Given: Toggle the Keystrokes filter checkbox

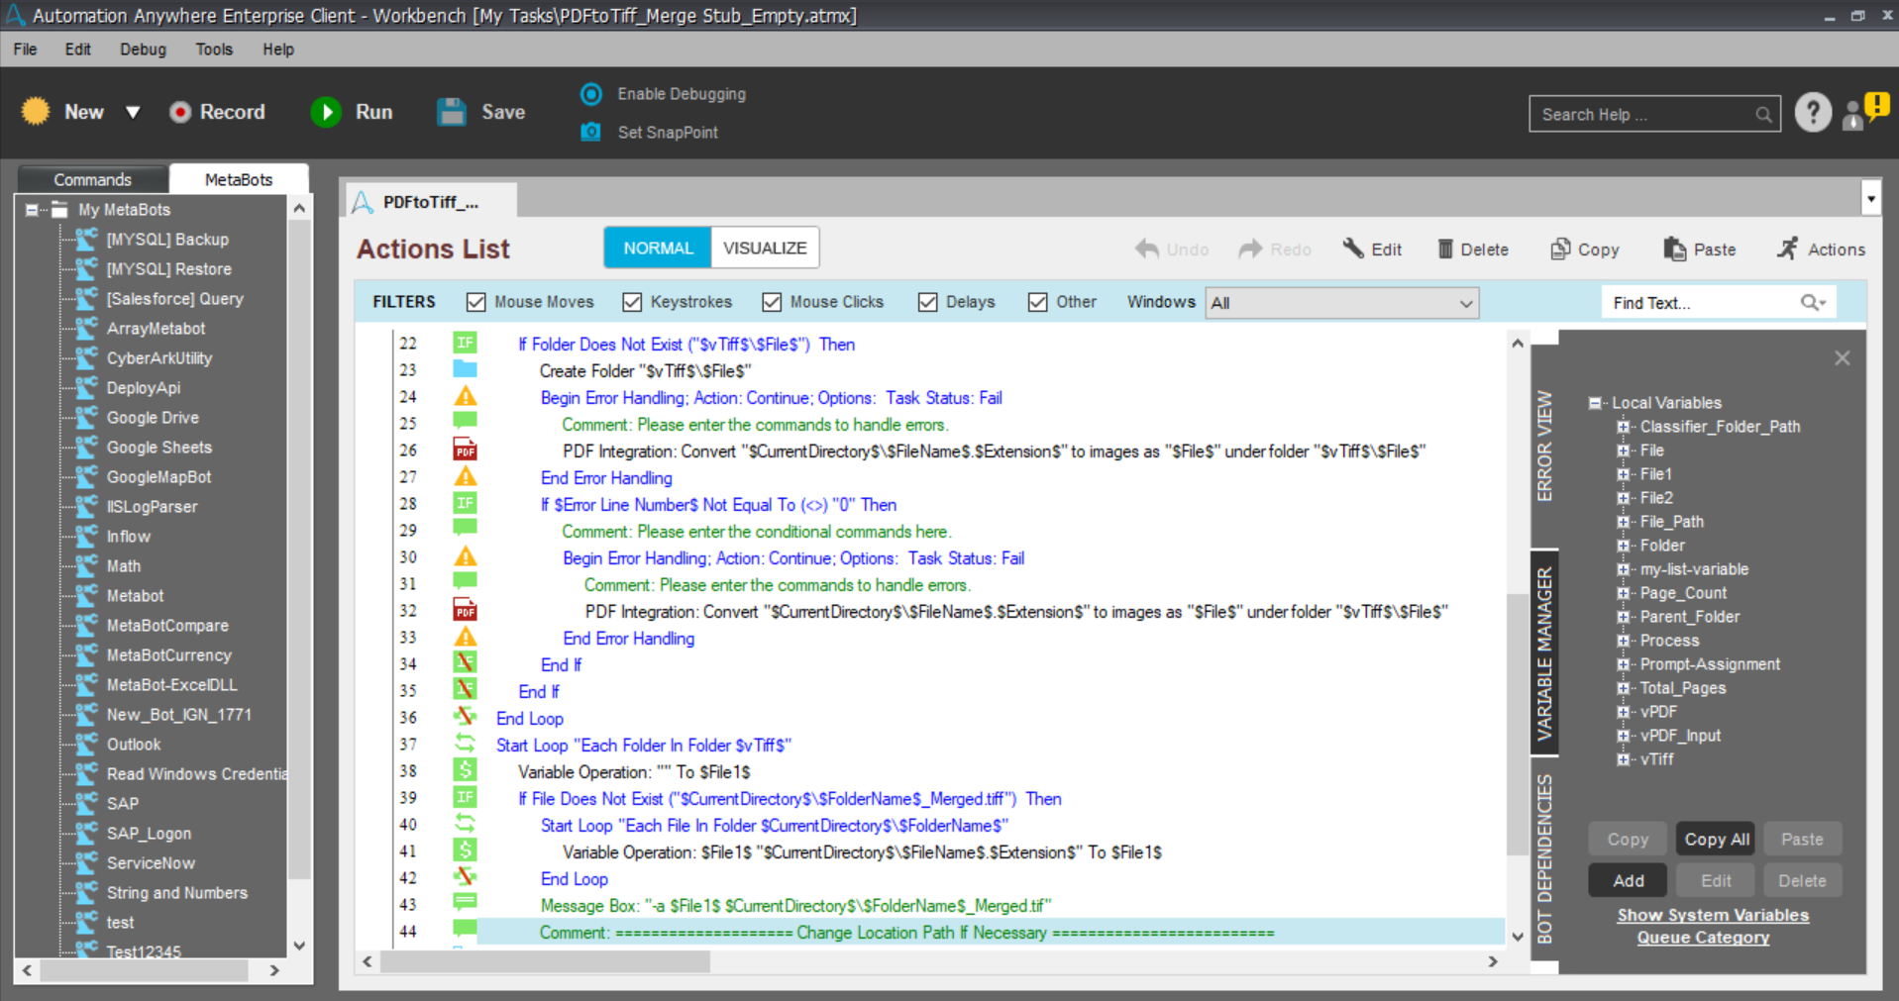Looking at the screenshot, I should [632, 302].
